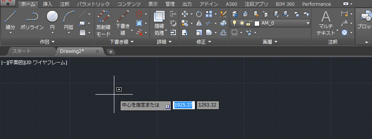Open the マルチテキスト multiline text tool
The width and height of the screenshot is (372, 139).
326,23
